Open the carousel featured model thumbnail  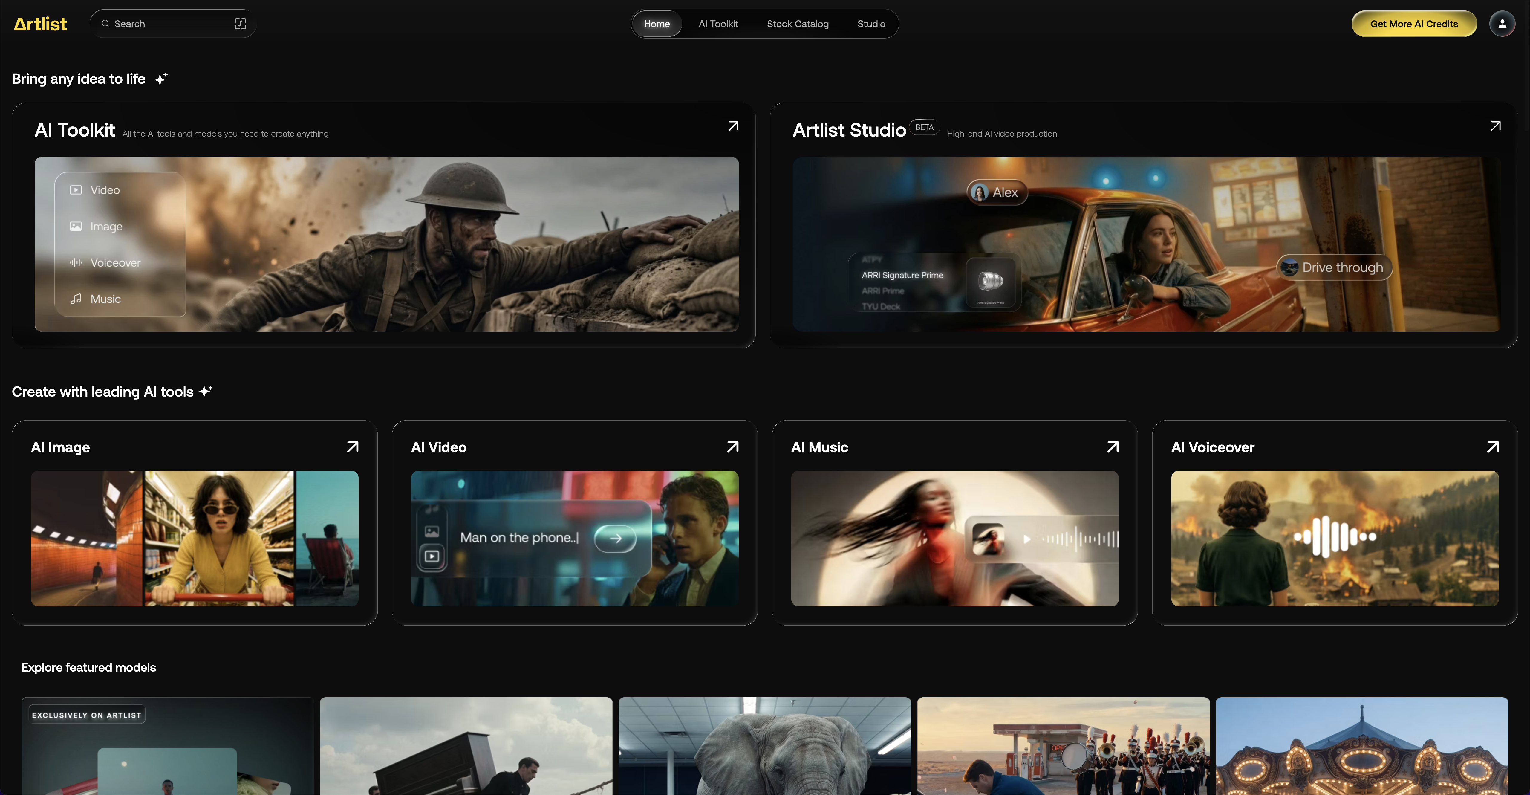click(1362, 746)
